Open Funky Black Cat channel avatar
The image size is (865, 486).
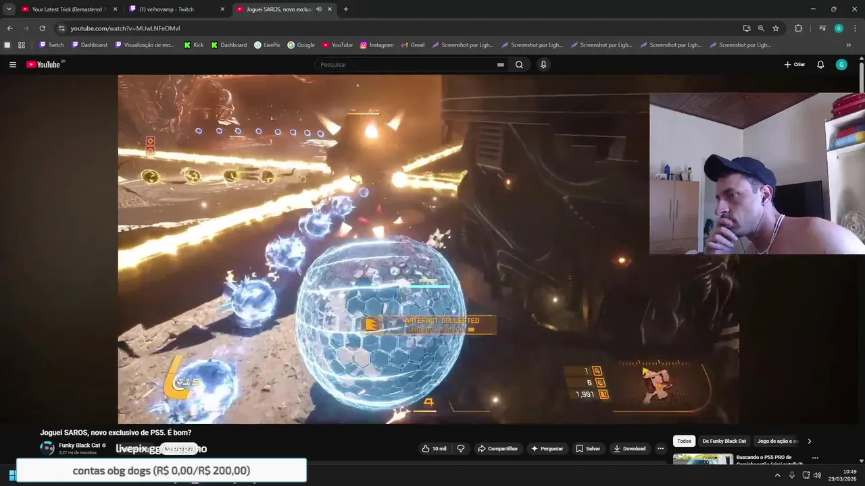pyautogui.click(x=47, y=448)
